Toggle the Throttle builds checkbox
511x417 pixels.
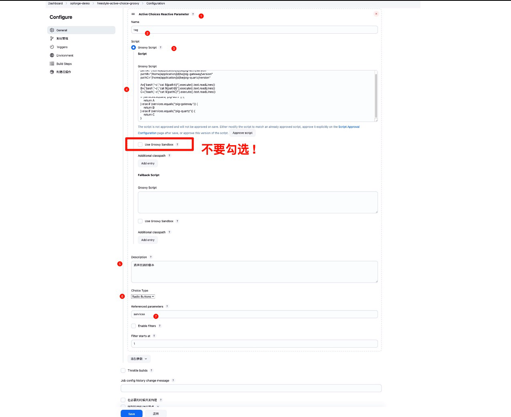click(x=123, y=370)
